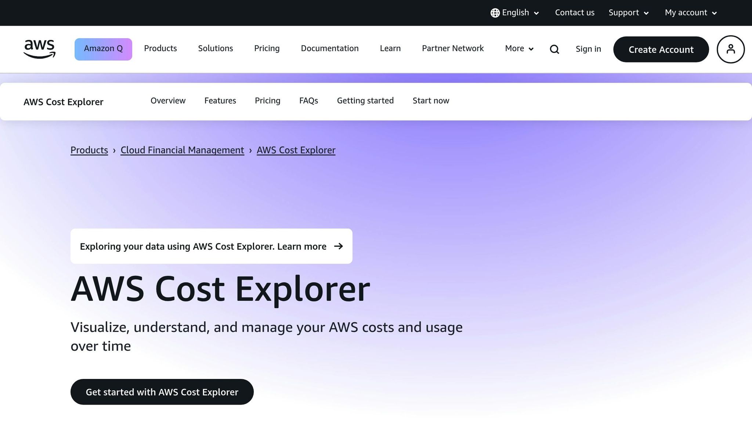The image size is (752, 423).
Task: Switch to the FAQs tab
Action: [309, 101]
